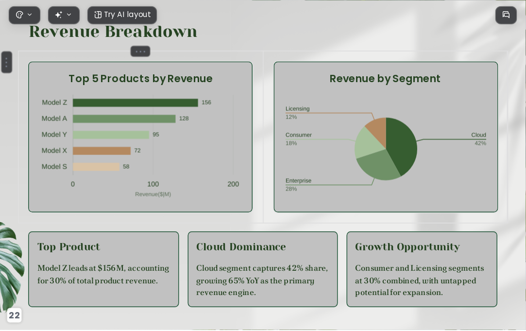Open the comments panel icon
526x331 pixels.
click(x=506, y=15)
